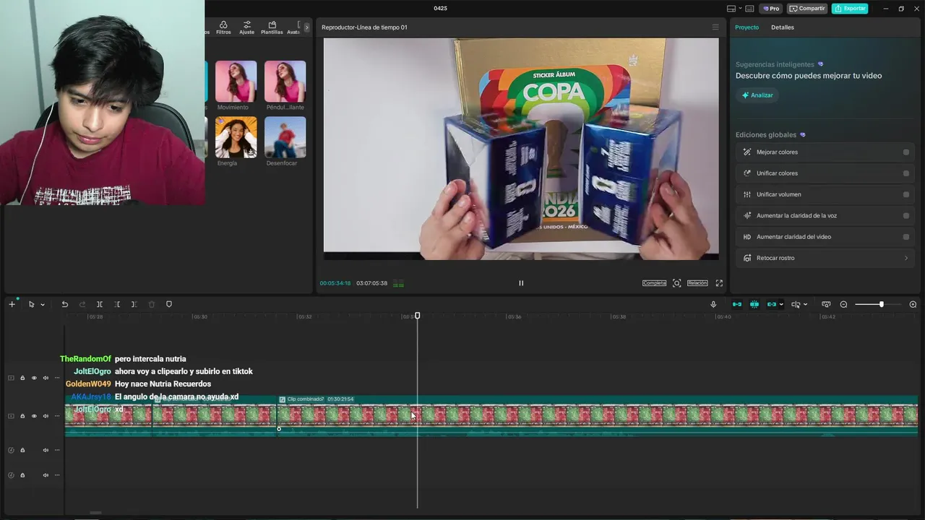The image size is (925, 520).
Task: Click the Exportar button
Action: 850,9
